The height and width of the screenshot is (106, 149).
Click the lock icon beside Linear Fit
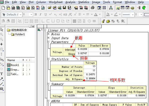(x=39, y=30)
